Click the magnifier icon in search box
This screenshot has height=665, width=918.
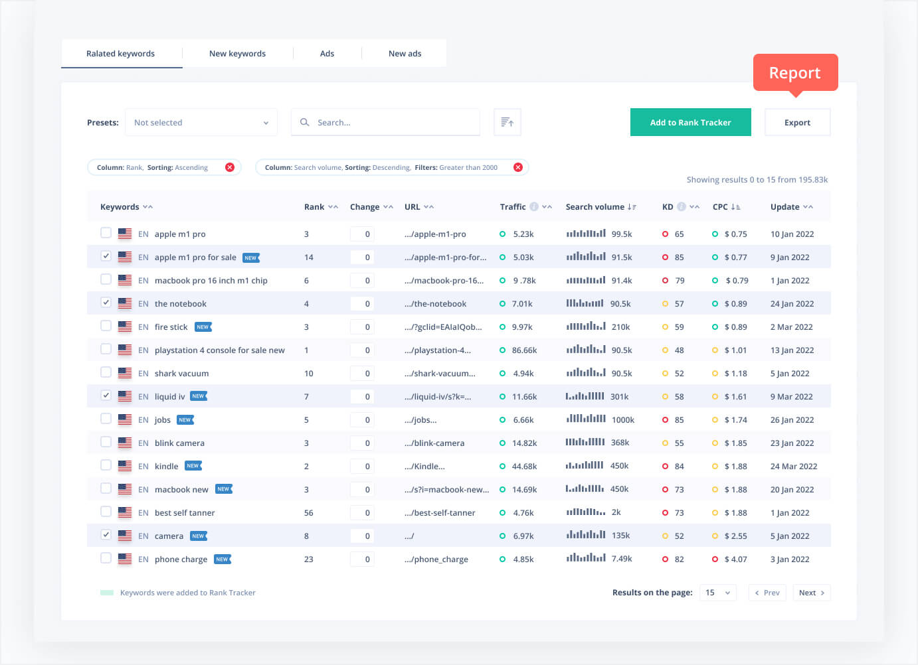[305, 122]
